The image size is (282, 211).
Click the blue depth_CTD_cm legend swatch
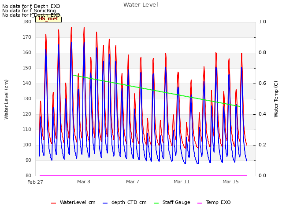[105, 203]
